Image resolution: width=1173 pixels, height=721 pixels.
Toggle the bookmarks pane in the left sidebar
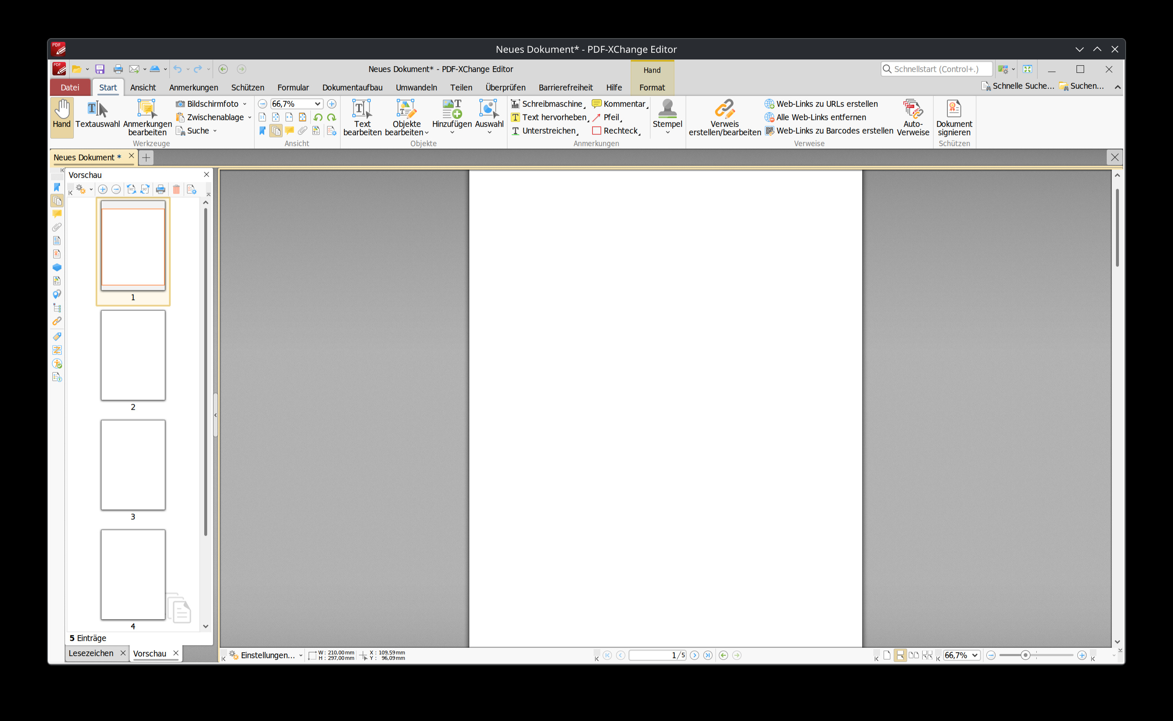tap(57, 187)
